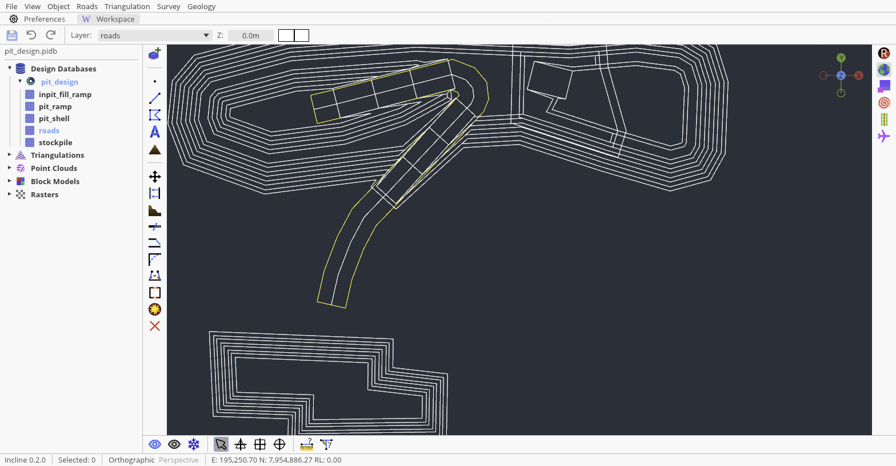Select the stockpile layer

click(x=55, y=142)
